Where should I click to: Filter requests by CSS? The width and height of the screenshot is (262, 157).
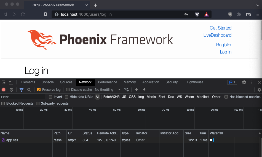click(x=132, y=97)
